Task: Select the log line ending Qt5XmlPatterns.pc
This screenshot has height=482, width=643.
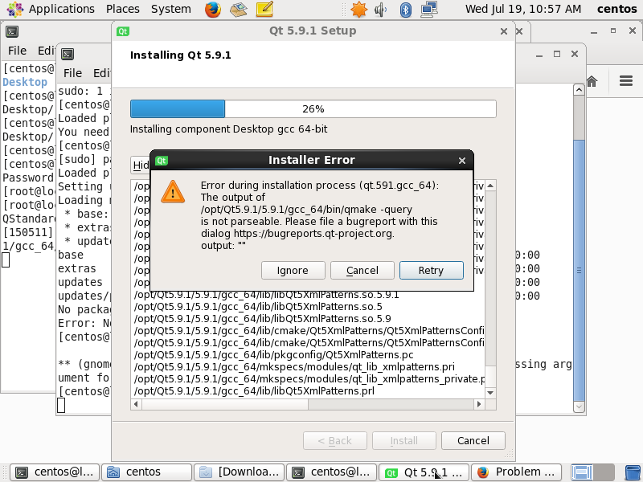Action: pos(273,354)
